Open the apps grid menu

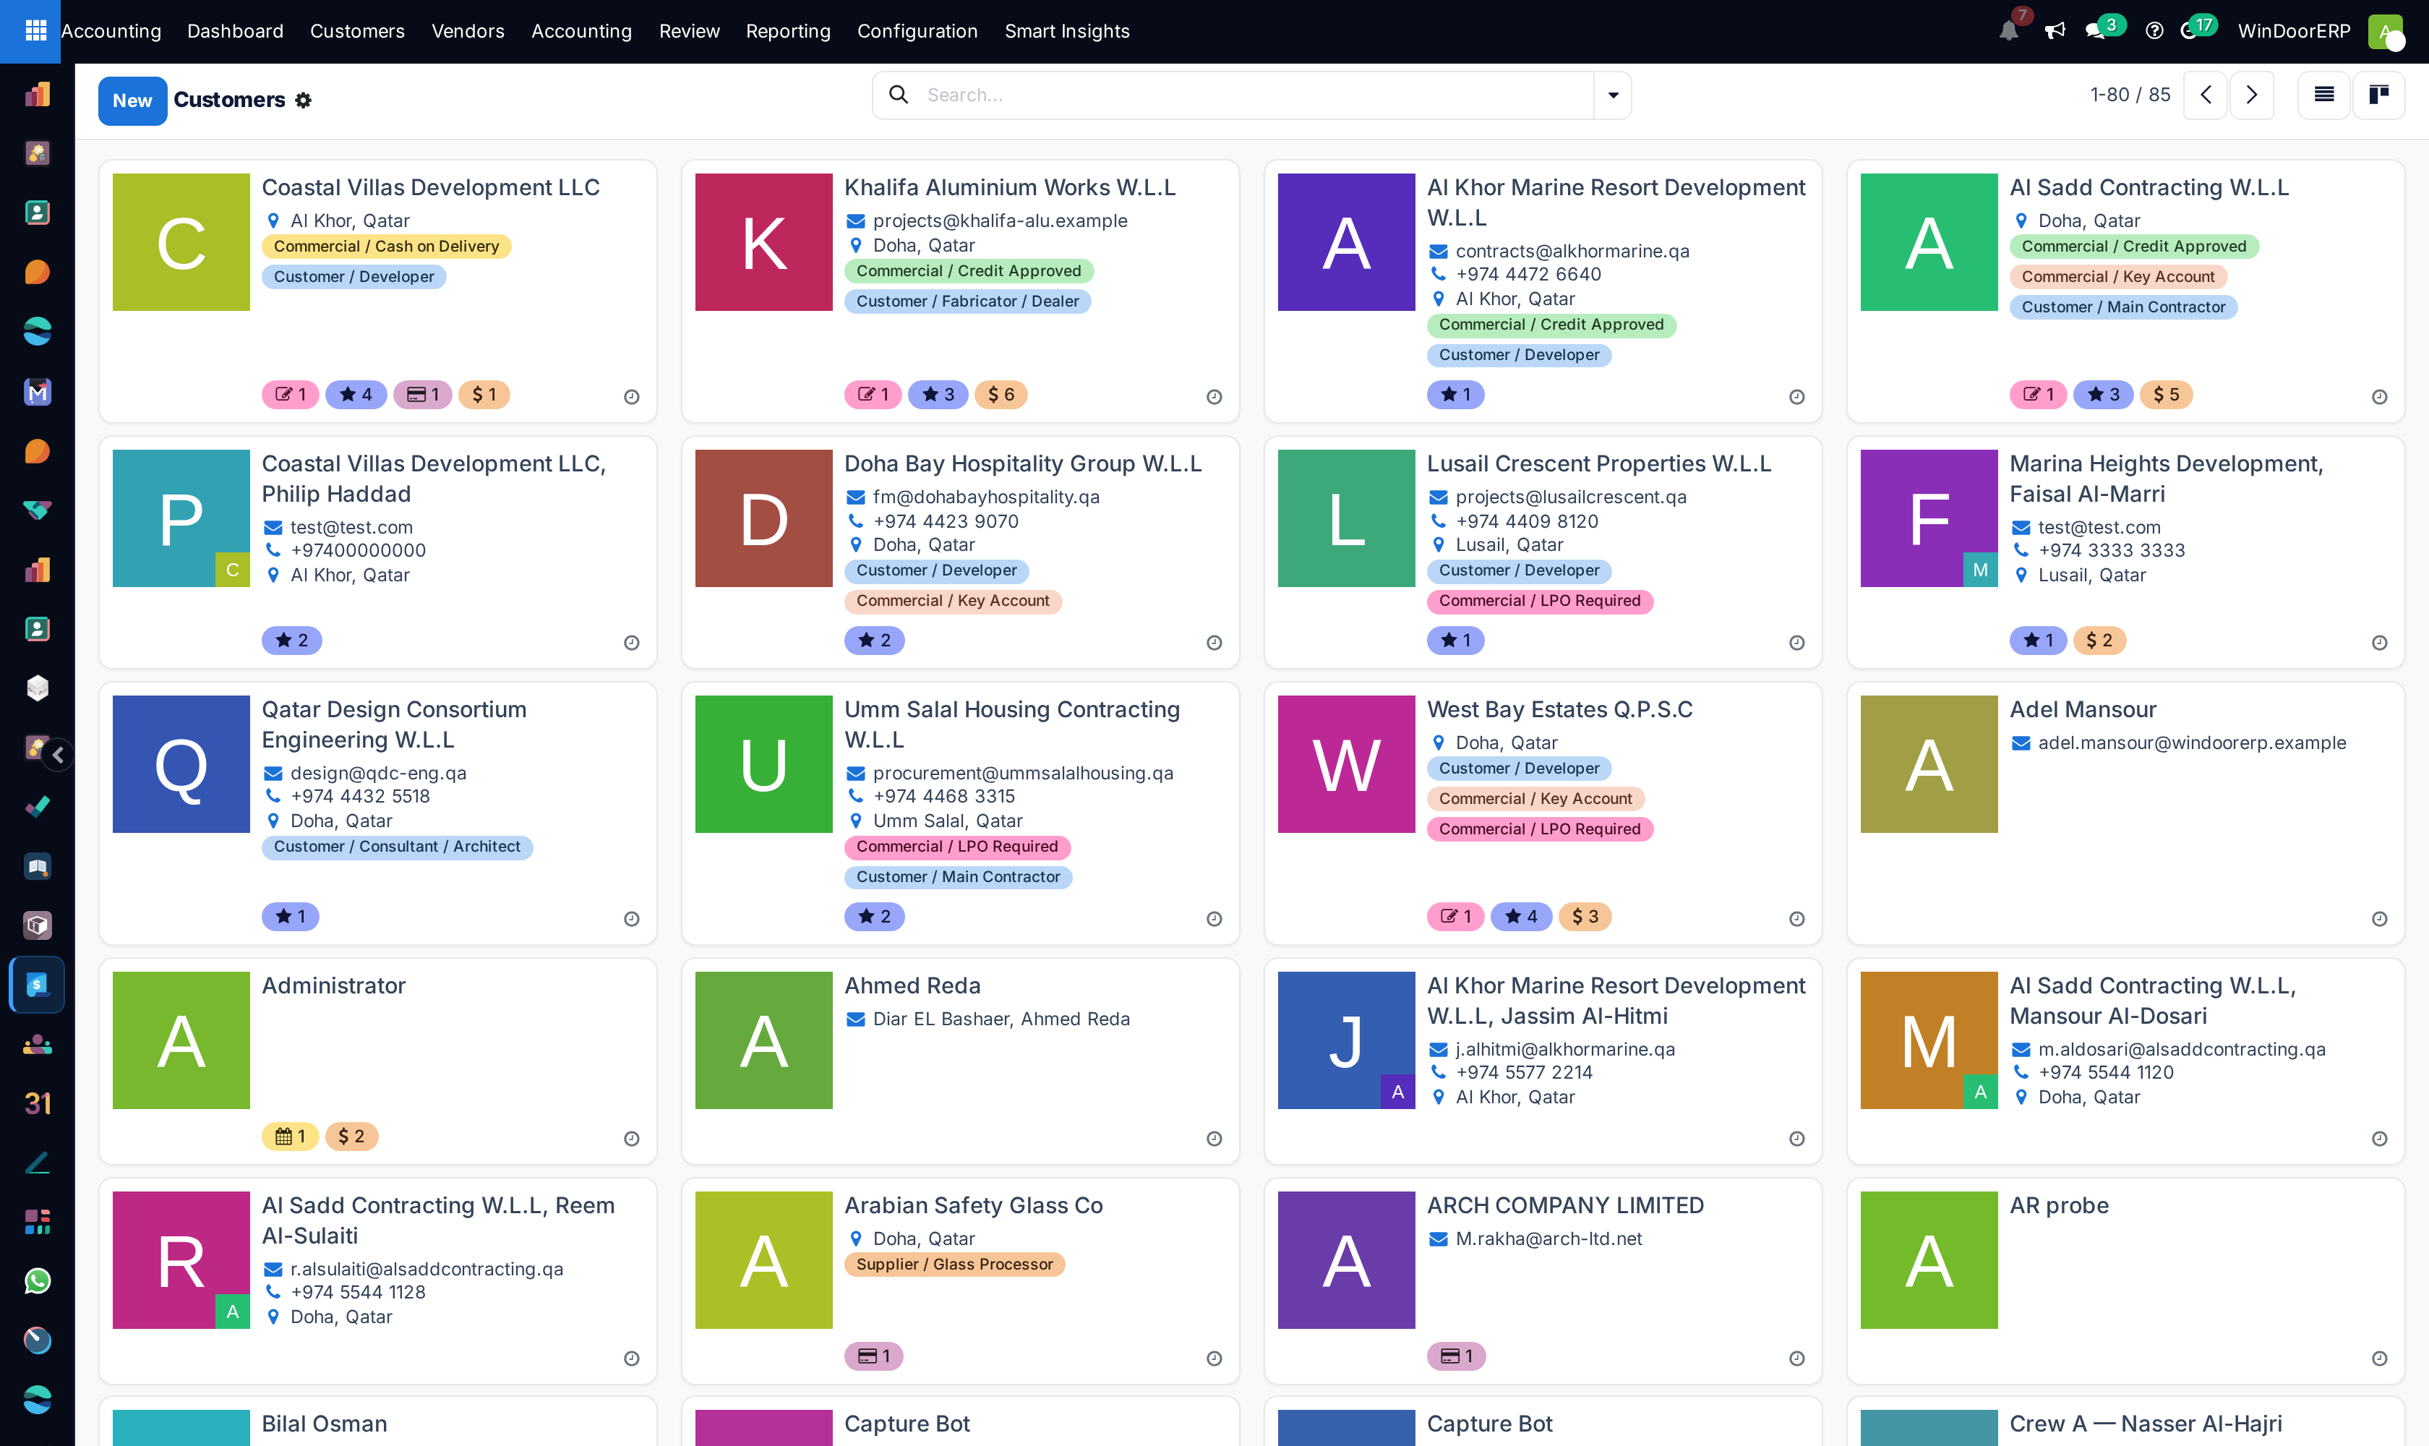35,31
